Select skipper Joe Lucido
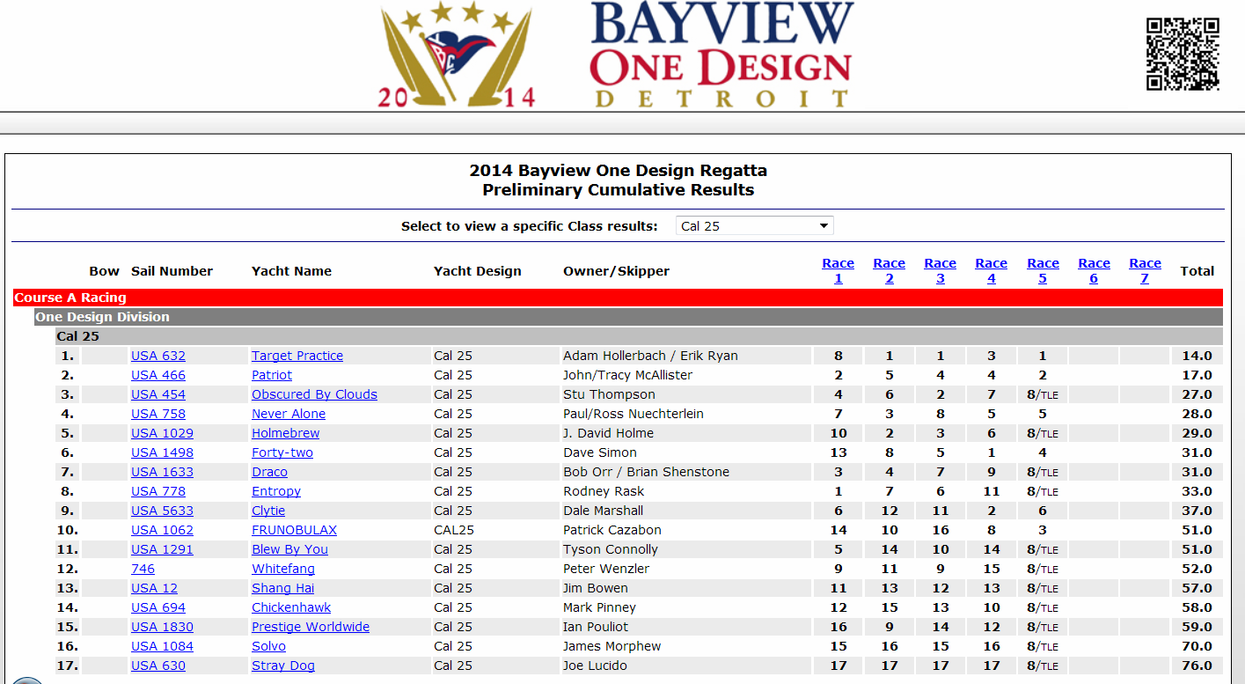1245x684 pixels. click(x=595, y=666)
